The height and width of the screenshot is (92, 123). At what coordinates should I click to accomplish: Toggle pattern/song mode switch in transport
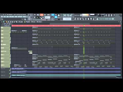pyautogui.click(x=34, y=17)
